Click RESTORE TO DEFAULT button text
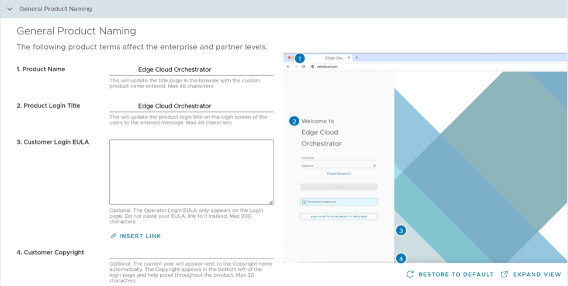 455,274
